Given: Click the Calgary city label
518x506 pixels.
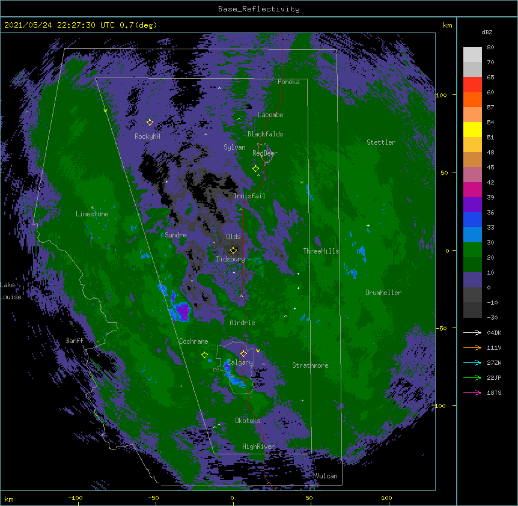Looking at the screenshot, I should 240,362.
